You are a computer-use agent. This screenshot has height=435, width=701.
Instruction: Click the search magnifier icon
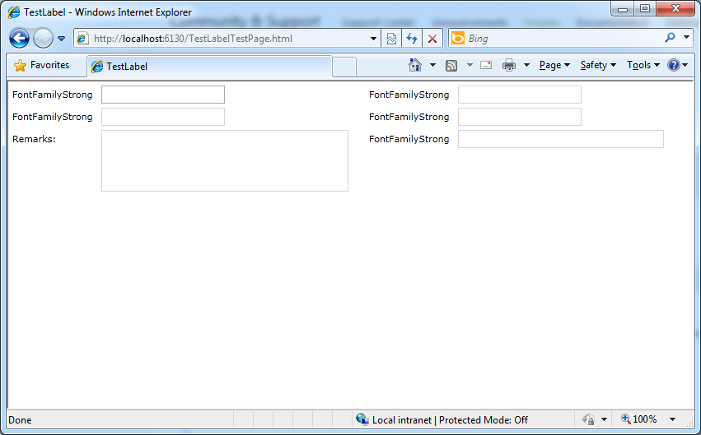click(670, 38)
